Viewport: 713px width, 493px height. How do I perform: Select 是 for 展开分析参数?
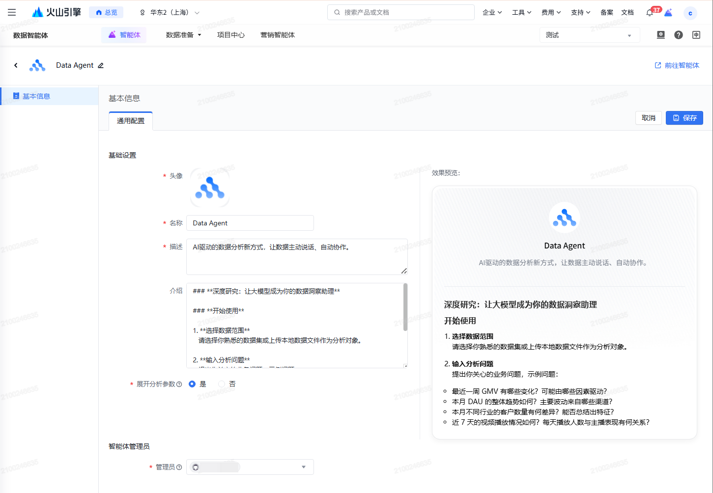[x=192, y=384]
